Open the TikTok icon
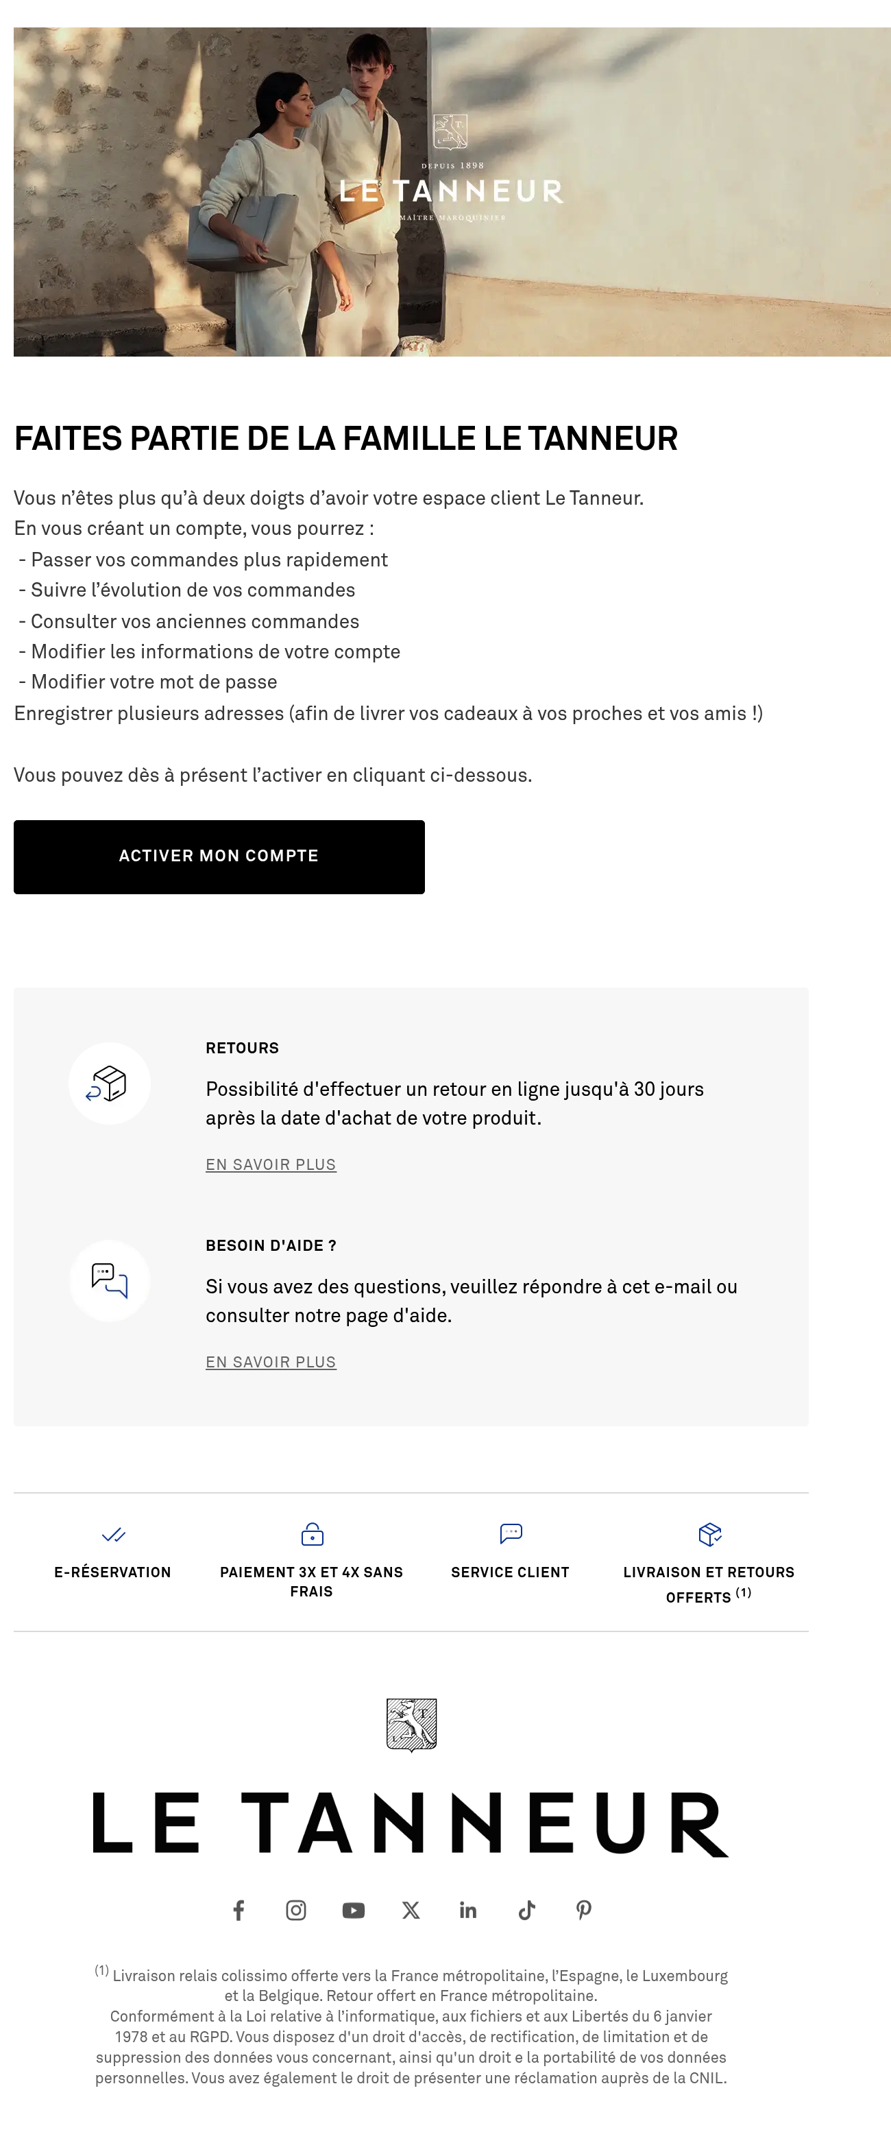The image size is (891, 2156). tap(526, 1910)
